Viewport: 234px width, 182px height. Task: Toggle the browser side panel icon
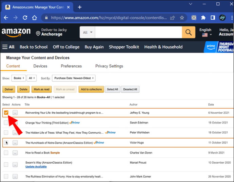(213, 18)
